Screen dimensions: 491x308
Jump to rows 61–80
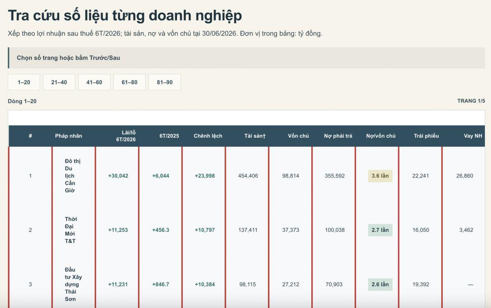[129, 82]
